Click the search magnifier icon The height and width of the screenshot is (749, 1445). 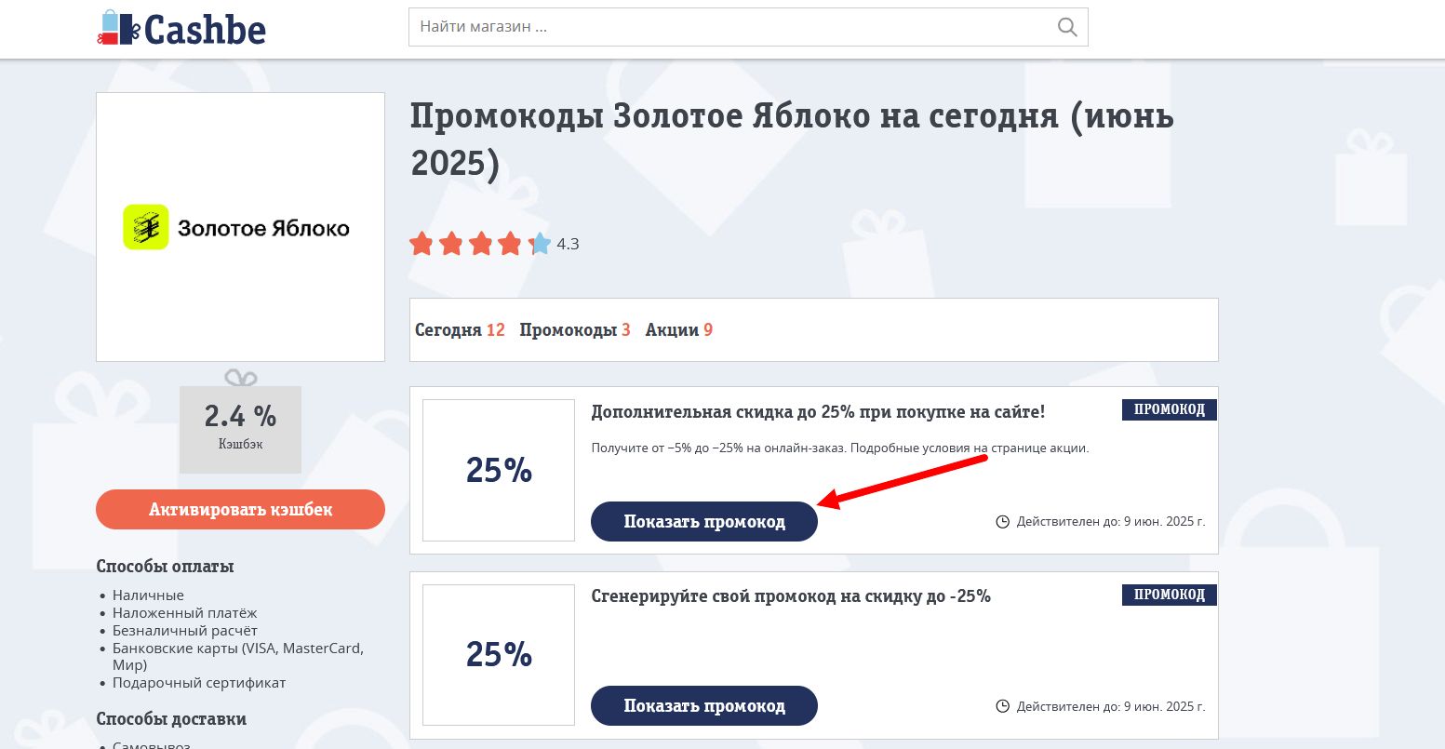click(x=1067, y=27)
